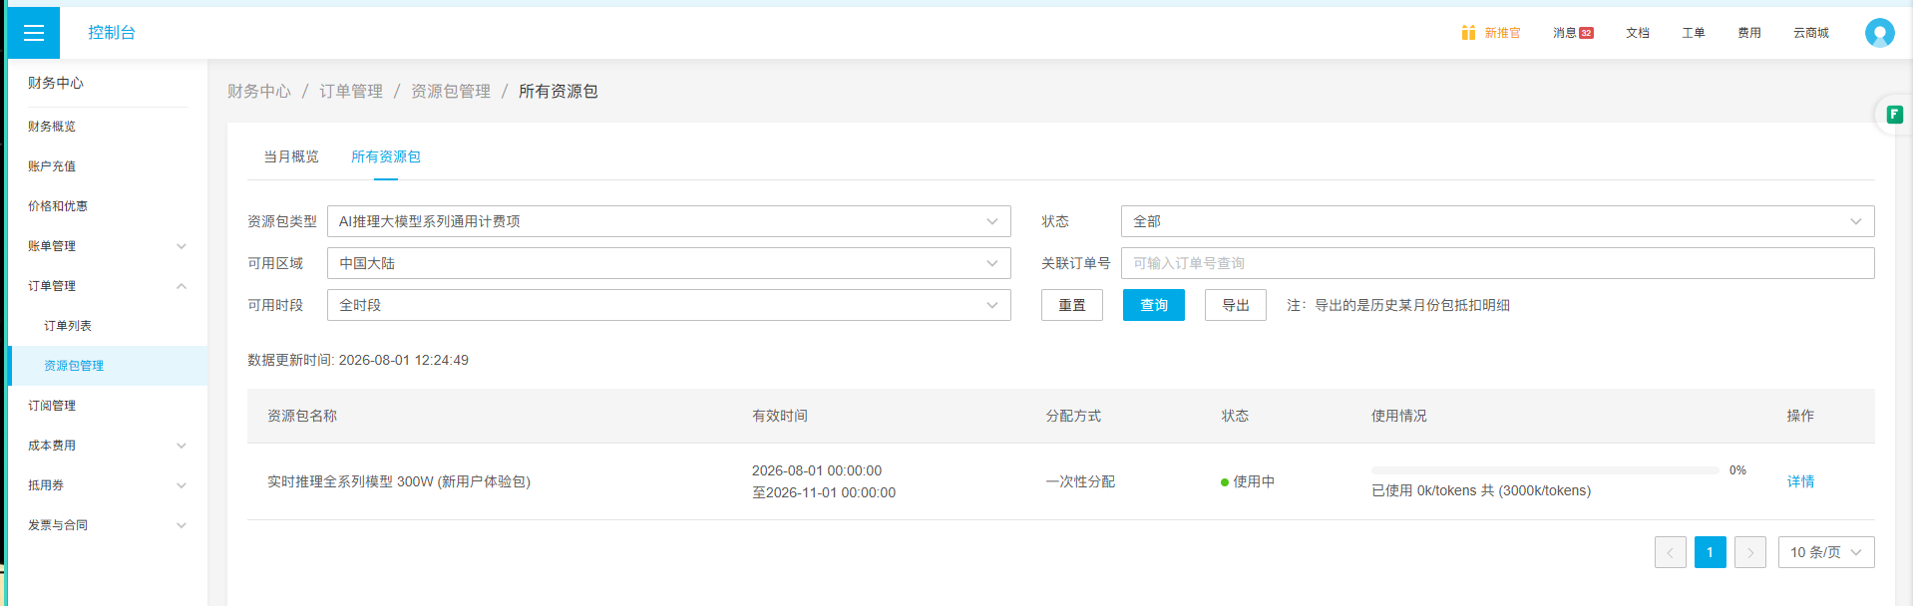Open 可用区域 dropdown showing 中国大陆
Image resolution: width=1913 pixels, height=606 pixels.
(669, 263)
